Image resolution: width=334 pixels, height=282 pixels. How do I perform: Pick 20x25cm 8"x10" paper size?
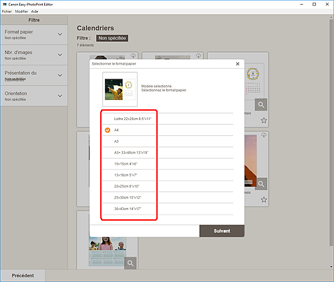(168, 186)
